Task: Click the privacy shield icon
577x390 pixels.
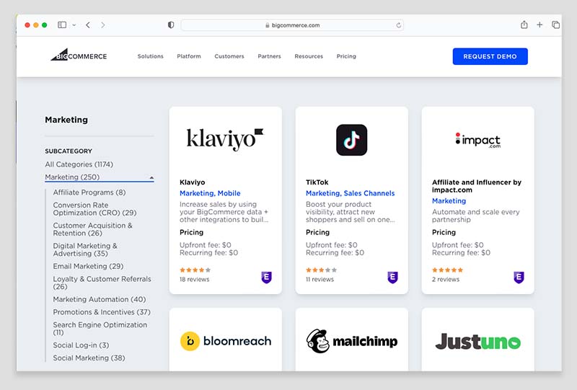Action: click(171, 25)
